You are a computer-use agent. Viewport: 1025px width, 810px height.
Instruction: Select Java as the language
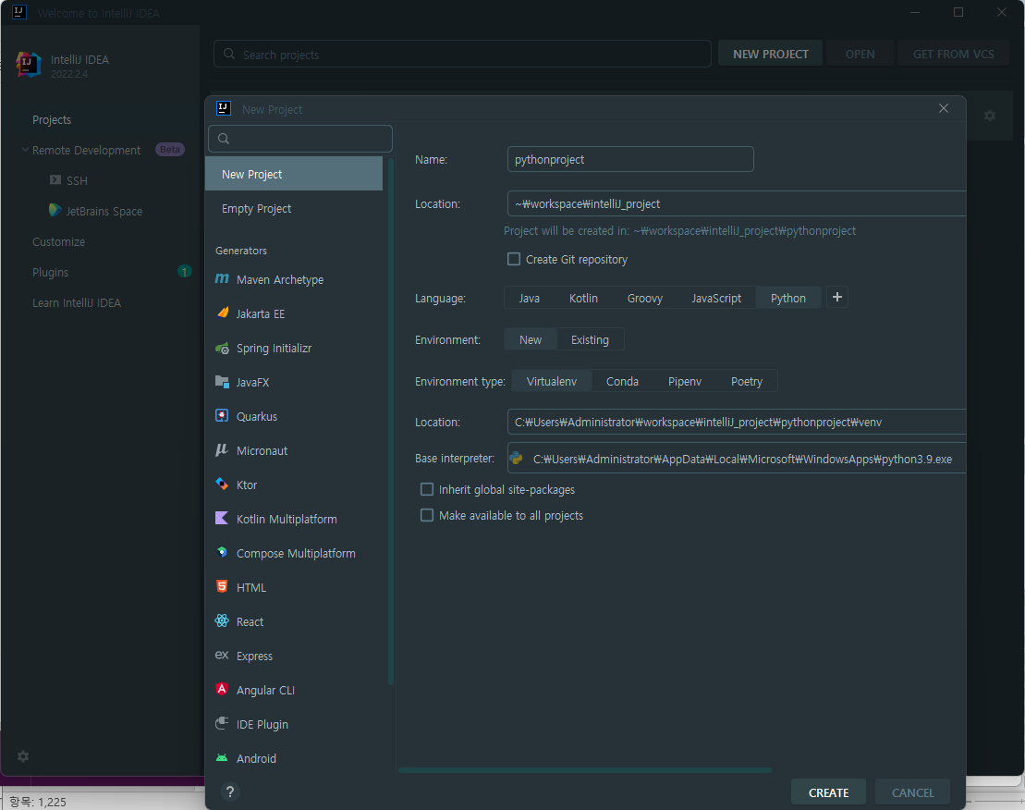pyautogui.click(x=529, y=298)
